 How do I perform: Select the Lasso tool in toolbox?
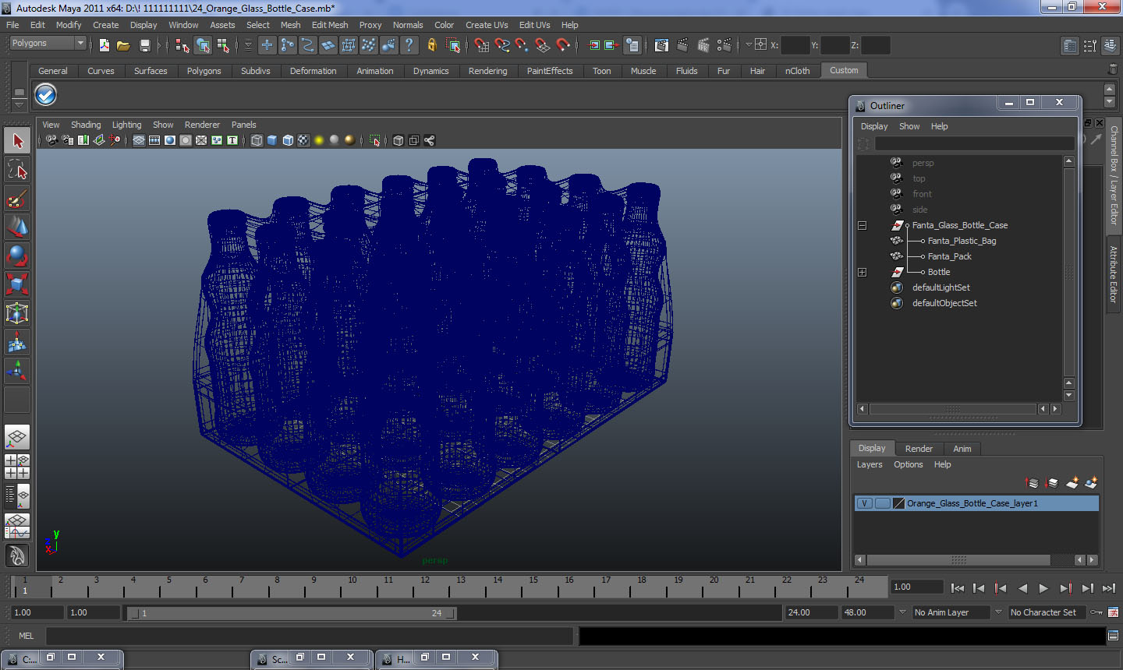[x=17, y=170]
